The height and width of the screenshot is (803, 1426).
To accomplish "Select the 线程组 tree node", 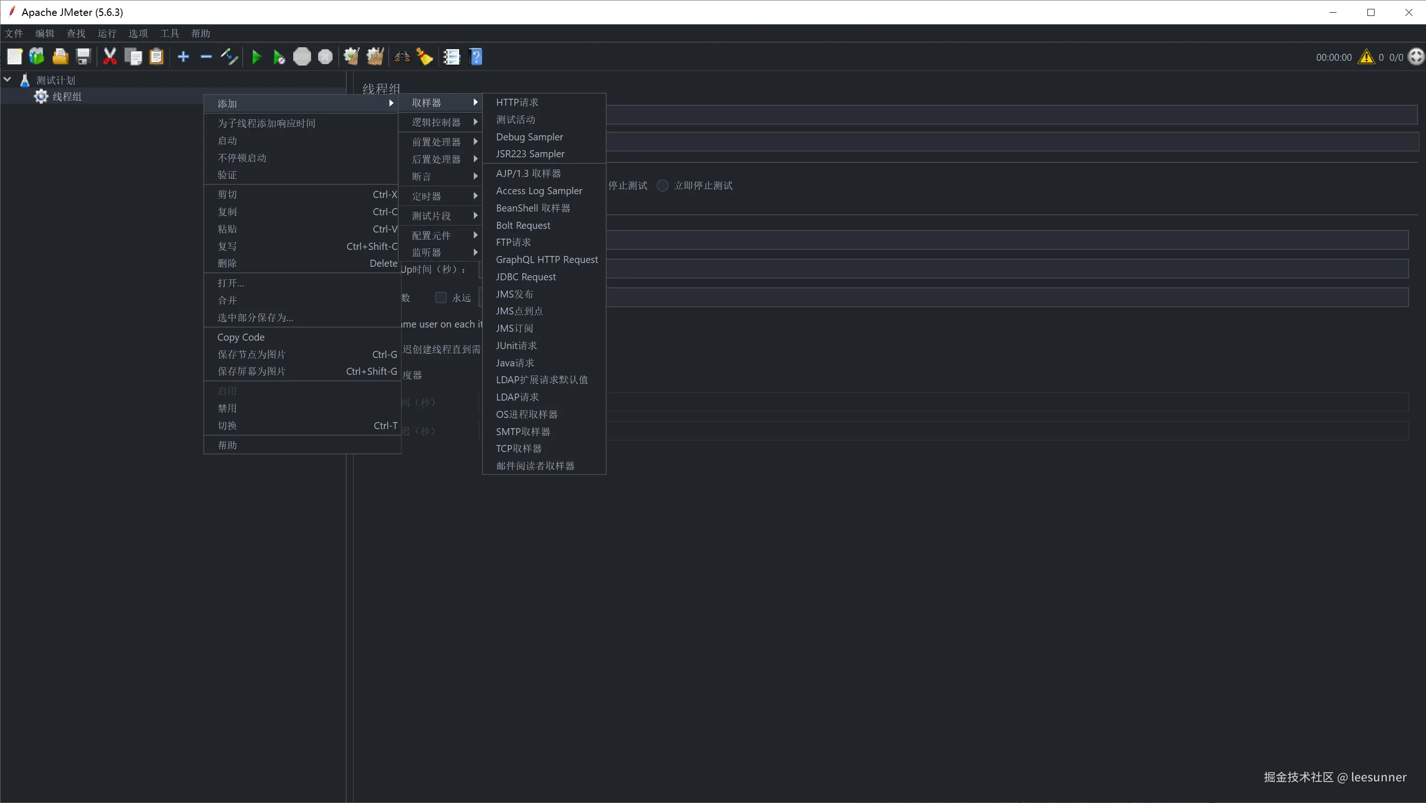I will (x=67, y=96).
